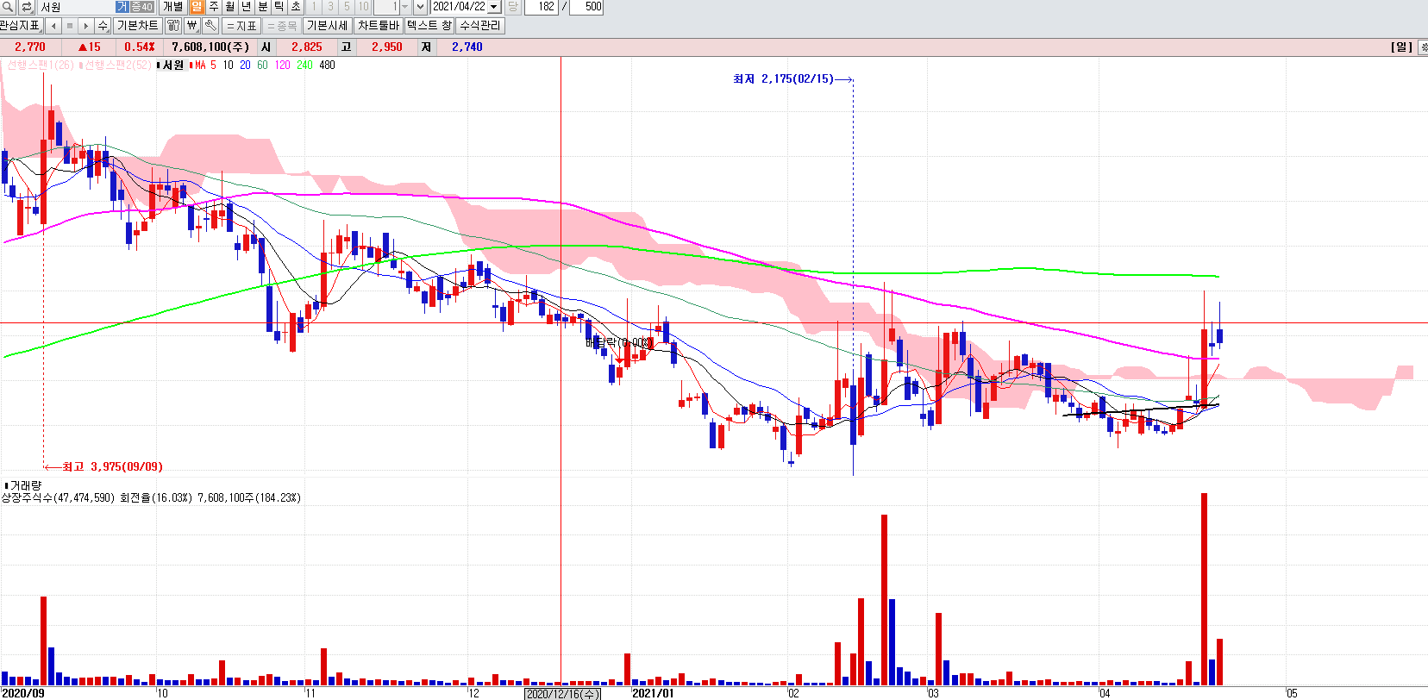The height and width of the screenshot is (700, 1428).
Task: Switch to 주 (weekly) chart period
Action: click(213, 7)
